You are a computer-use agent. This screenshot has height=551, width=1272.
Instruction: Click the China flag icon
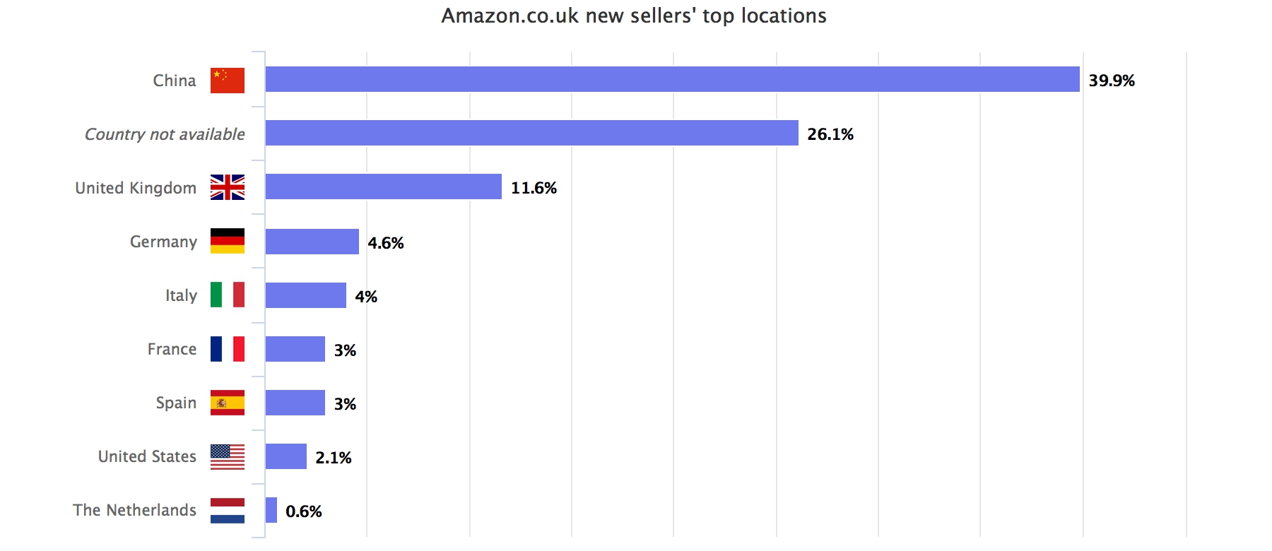227,81
